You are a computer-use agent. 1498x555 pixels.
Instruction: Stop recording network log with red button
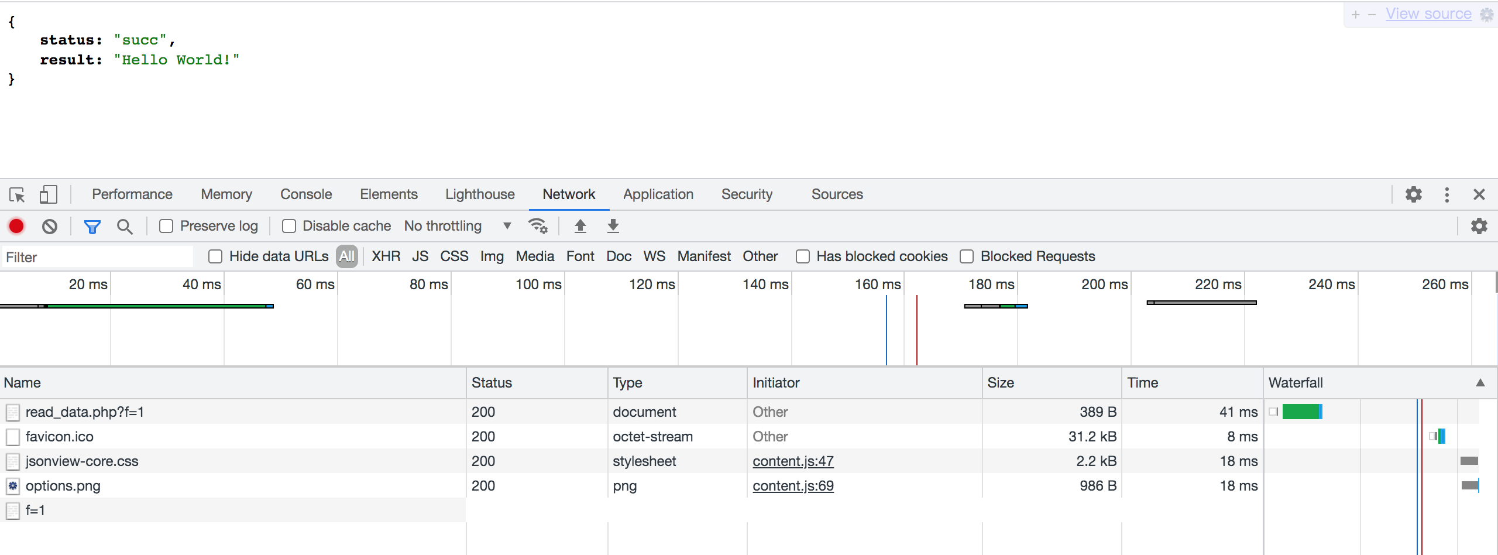coord(16,226)
